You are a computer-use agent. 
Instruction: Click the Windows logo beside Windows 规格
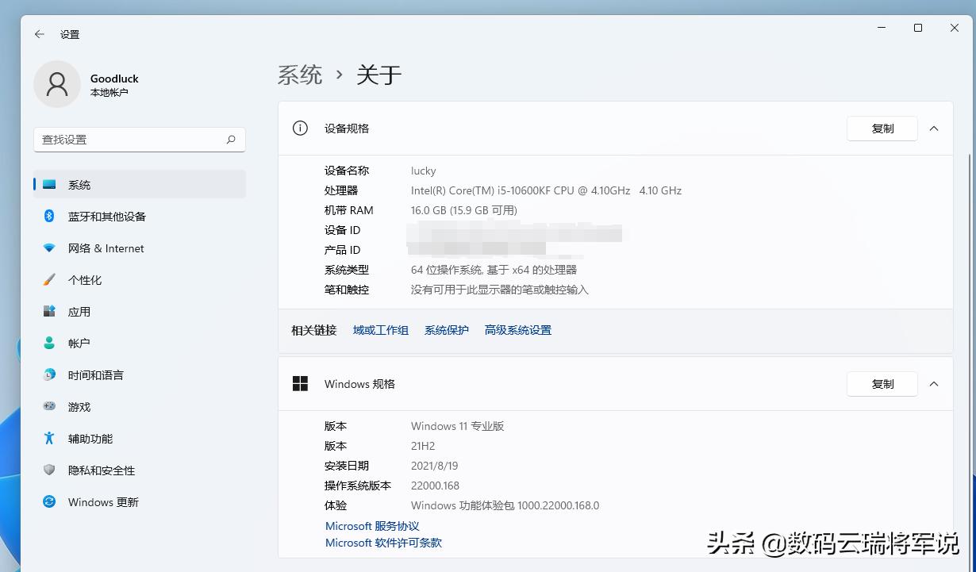[x=300, y=383]
